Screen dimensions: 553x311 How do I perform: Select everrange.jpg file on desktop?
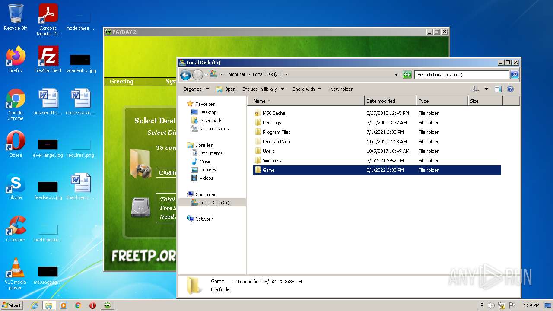tap(48, 148)
